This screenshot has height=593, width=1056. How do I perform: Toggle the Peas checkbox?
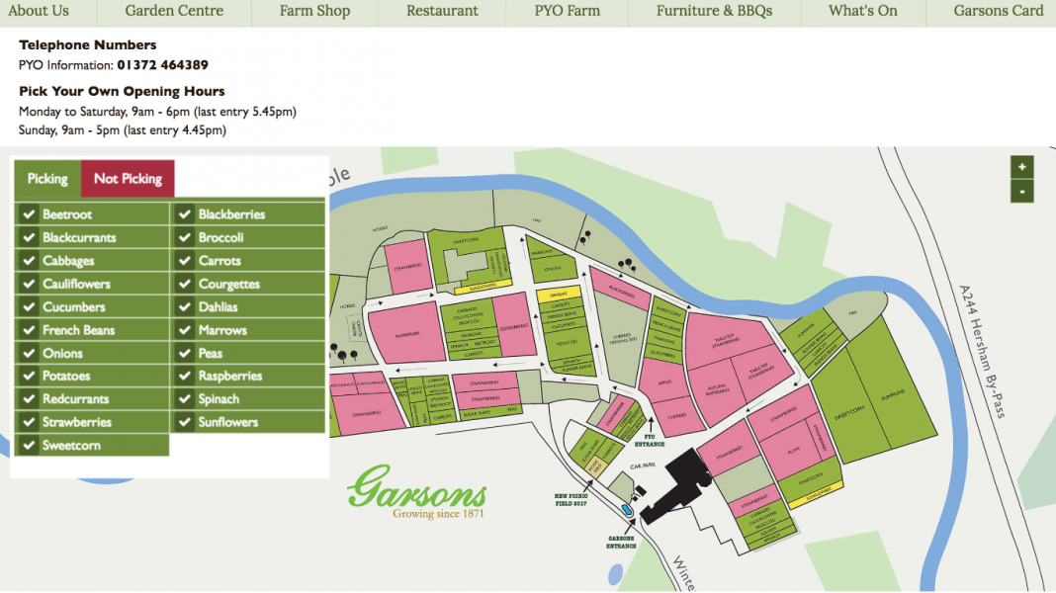point(185,353)
